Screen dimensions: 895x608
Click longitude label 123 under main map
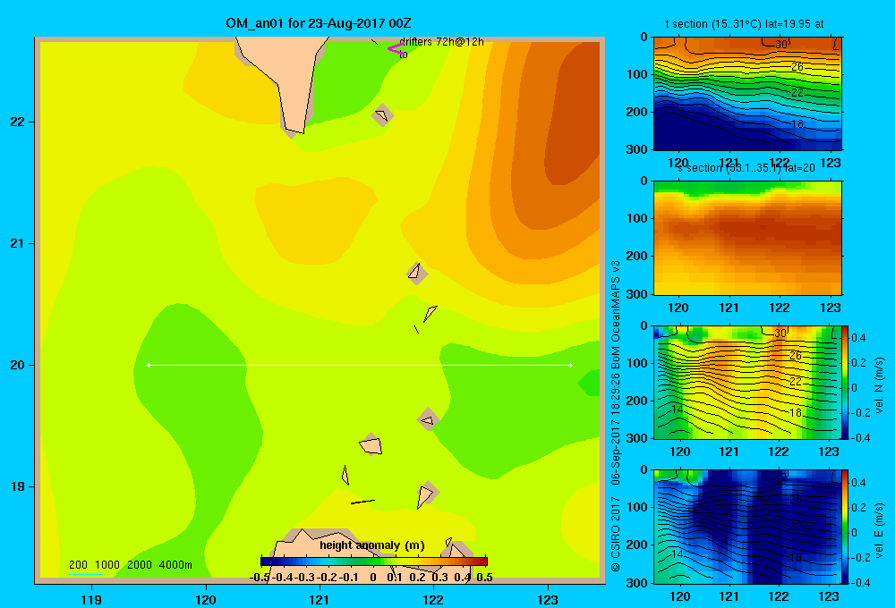tap(548, 600)
